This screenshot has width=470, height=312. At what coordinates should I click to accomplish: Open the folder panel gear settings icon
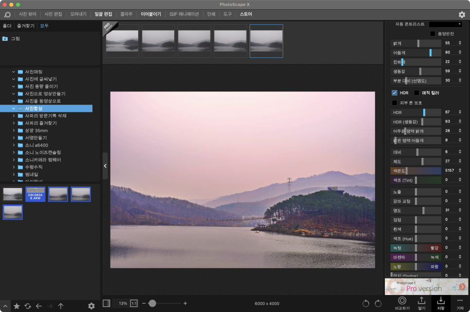91,306
